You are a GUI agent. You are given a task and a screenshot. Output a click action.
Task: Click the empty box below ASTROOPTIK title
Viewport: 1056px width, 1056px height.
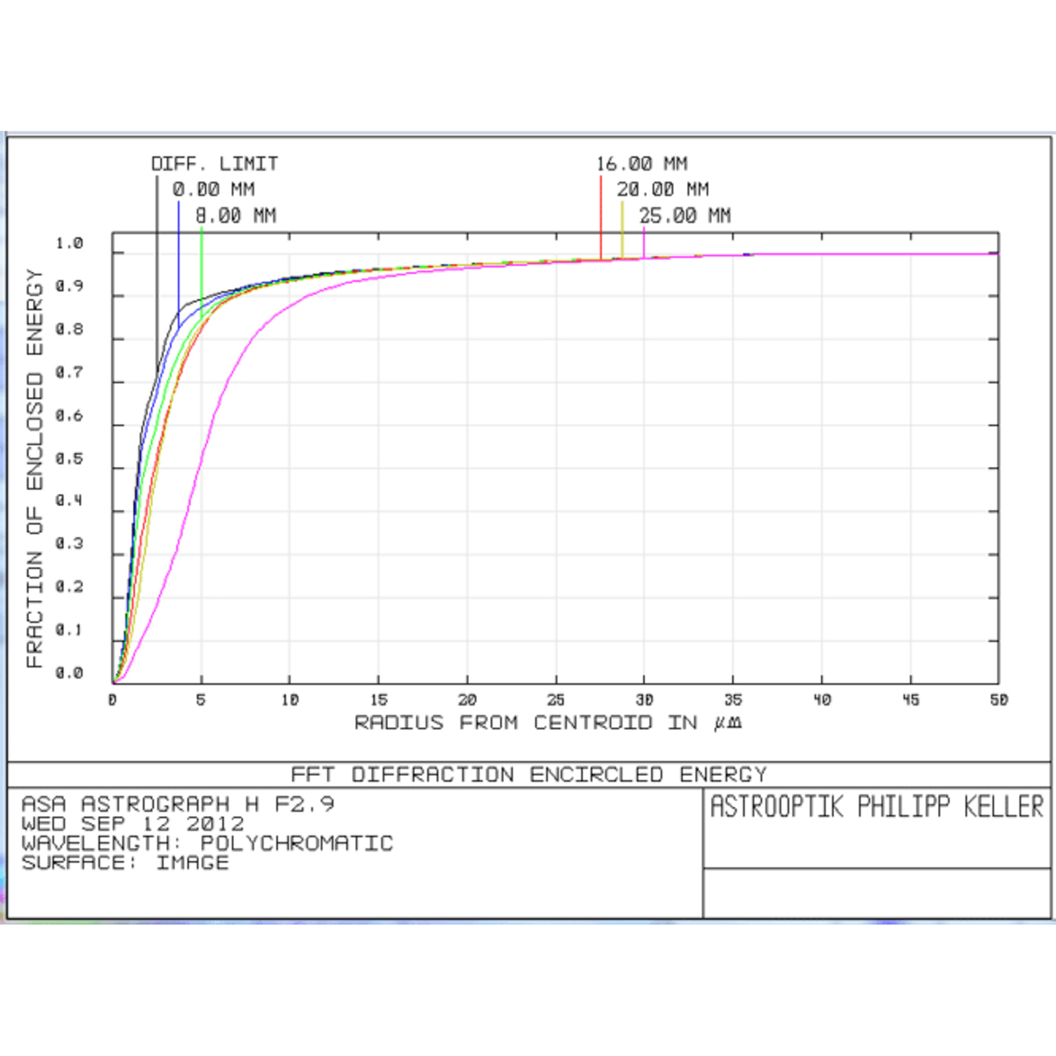(876, 893)
